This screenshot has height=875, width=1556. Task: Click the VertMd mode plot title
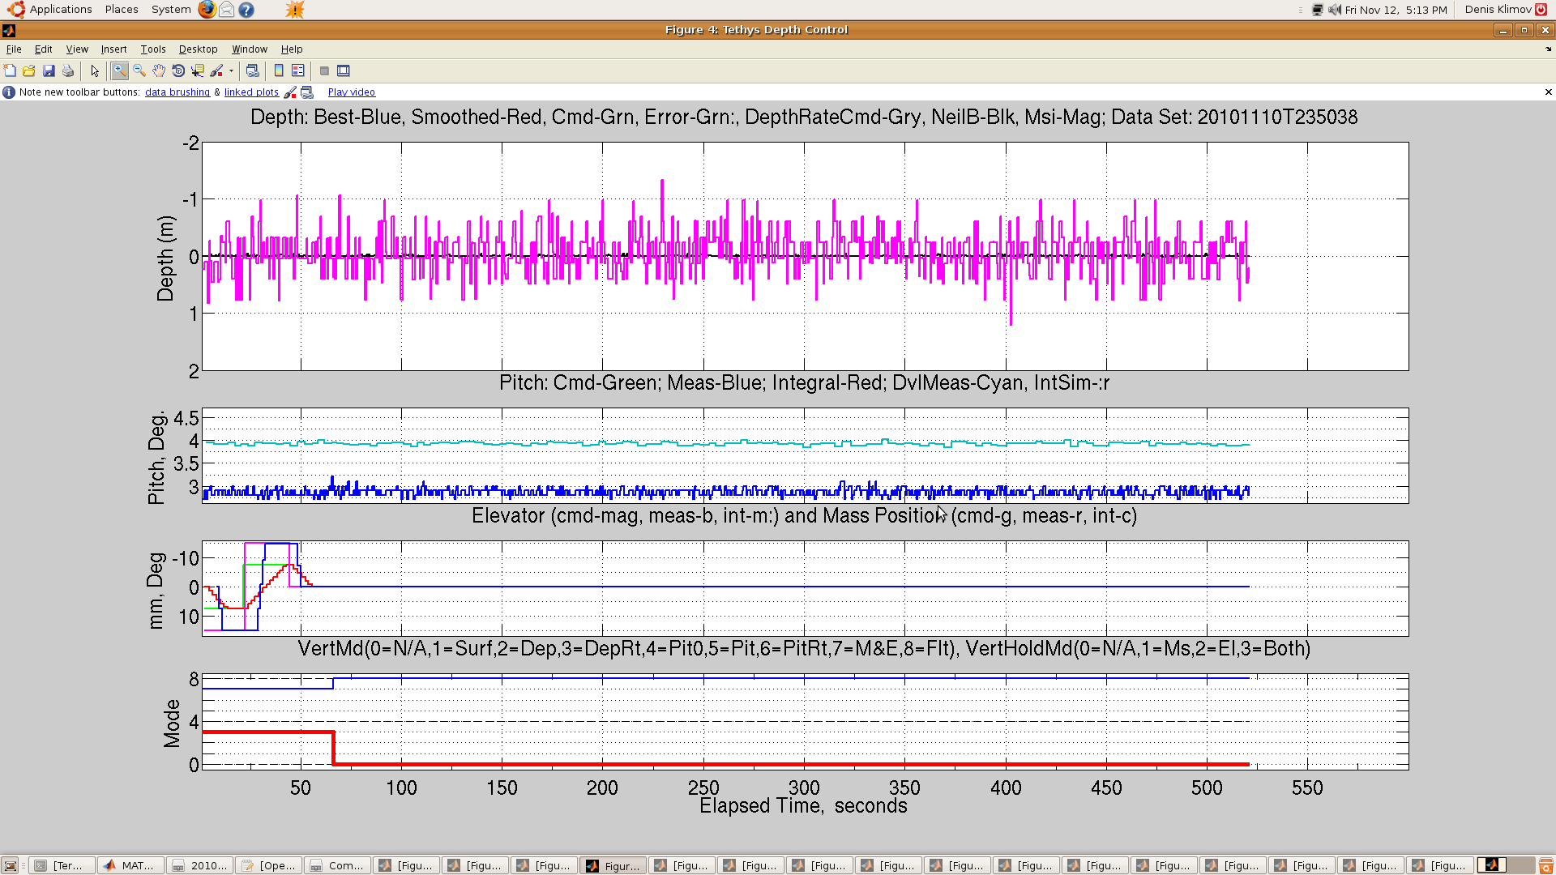804,649
